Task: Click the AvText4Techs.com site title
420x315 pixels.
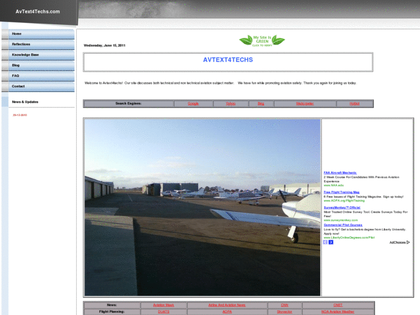Action: (38, 12)
